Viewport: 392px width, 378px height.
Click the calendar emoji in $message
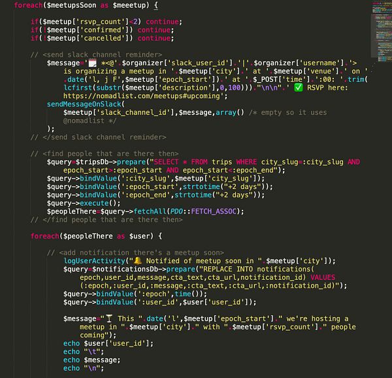(x=93, y=63)
